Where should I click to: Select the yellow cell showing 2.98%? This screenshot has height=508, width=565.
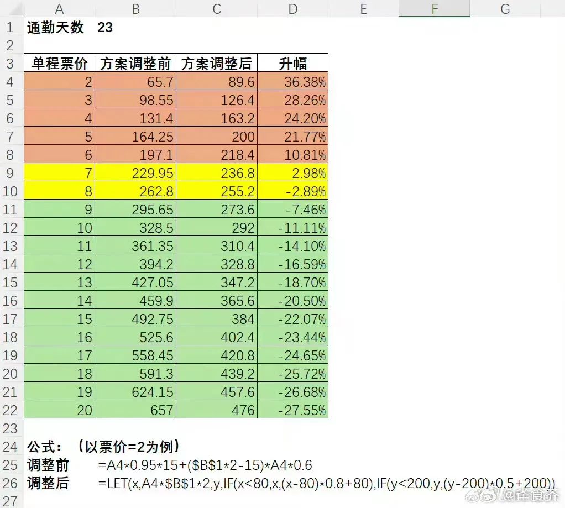pyautogui.click(x=292, y=174)
